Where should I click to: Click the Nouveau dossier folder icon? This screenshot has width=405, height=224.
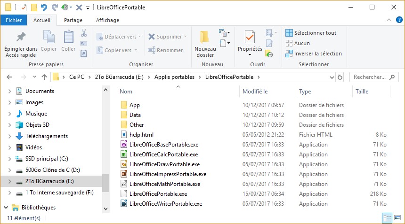click(205, 37)
